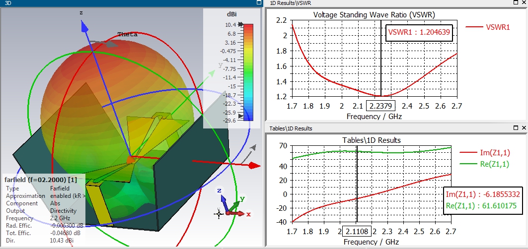Click the Component Abs row
This screenshot has width=528, height=249.
(x=33, y=203)
